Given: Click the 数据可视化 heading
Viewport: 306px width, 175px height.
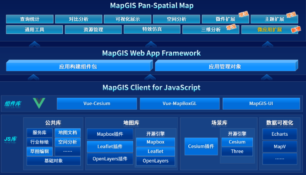Looking at the screenshot, I should [279, 123].
